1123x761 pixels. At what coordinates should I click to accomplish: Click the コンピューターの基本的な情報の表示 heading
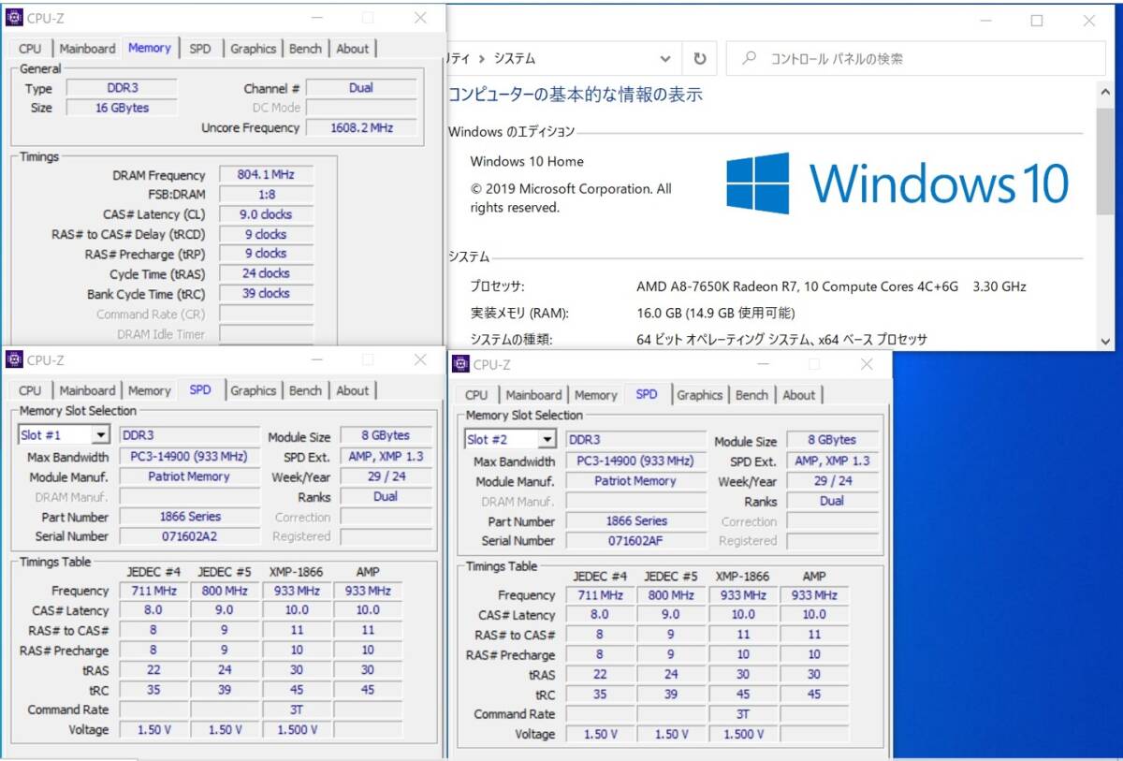pyautogui.click(x=576, y=95)
